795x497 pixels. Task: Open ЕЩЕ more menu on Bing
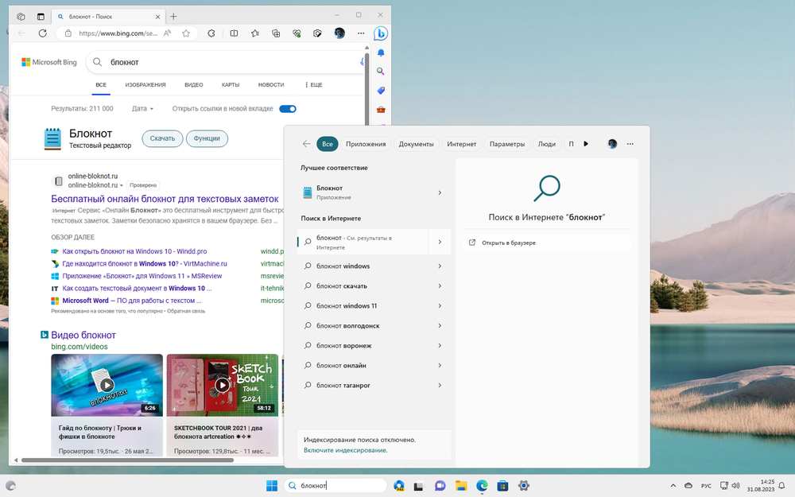313,85
